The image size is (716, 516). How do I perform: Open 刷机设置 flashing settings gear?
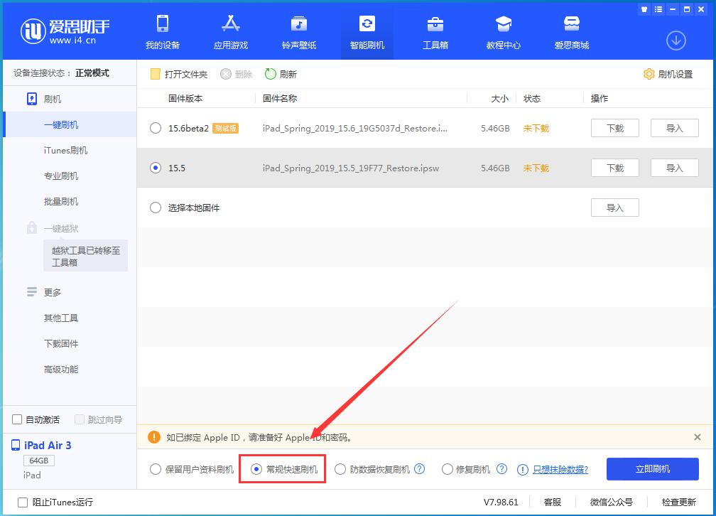tap(666, 73)
